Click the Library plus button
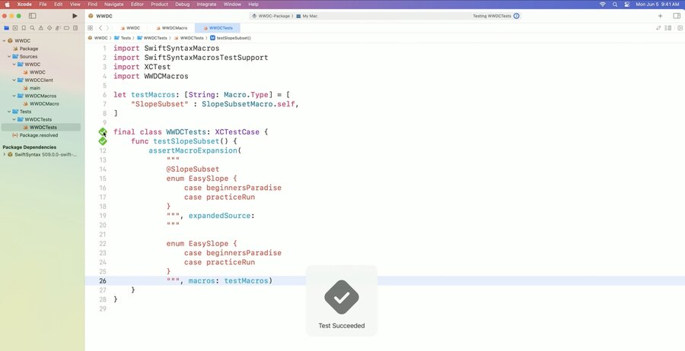The image size is (685, 351). pos(660,16)
